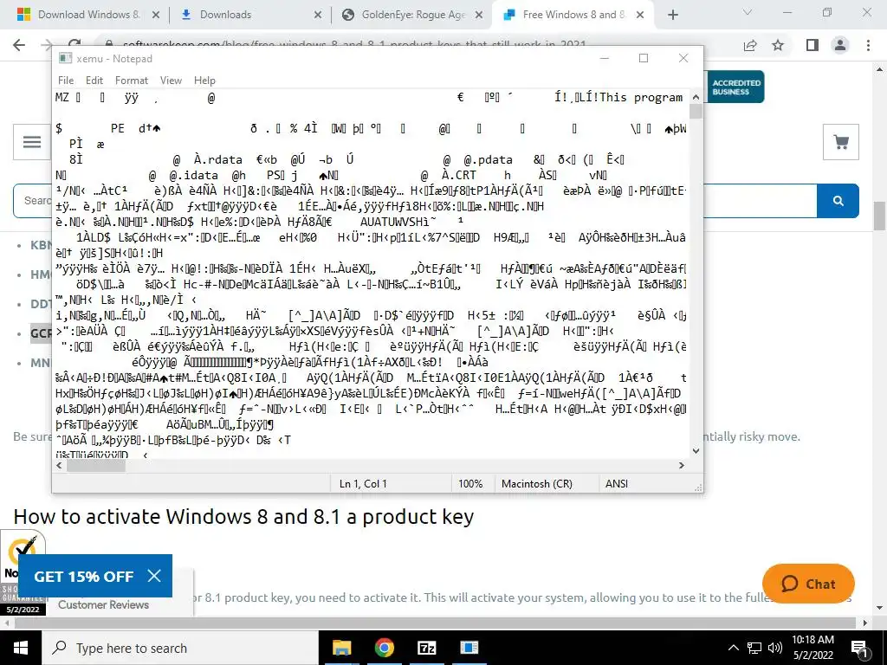The image size is (887, 665).
Task: Click the blue website search button
Action: (838, 201)
